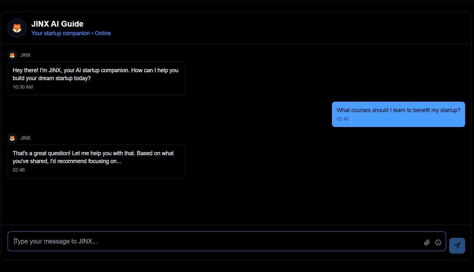Viewport: 474px width, 272px height.
Task: Click the 'Online' status text
Action: click(103, 33)
